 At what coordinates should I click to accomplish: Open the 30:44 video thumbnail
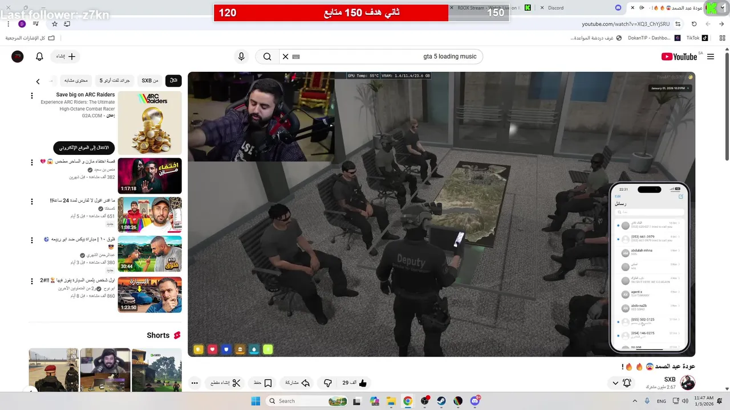click(x=150, y=254)
